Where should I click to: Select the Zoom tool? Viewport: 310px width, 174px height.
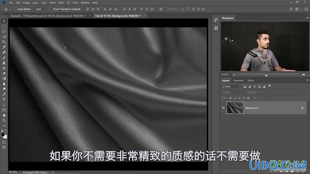point(4,121)
